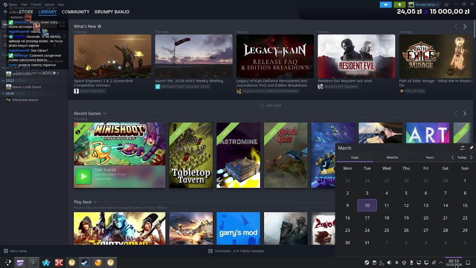Screen dimensions: 476x268
Task: Open the file manager taskbar icon
Action: click(x=20, y=262)
